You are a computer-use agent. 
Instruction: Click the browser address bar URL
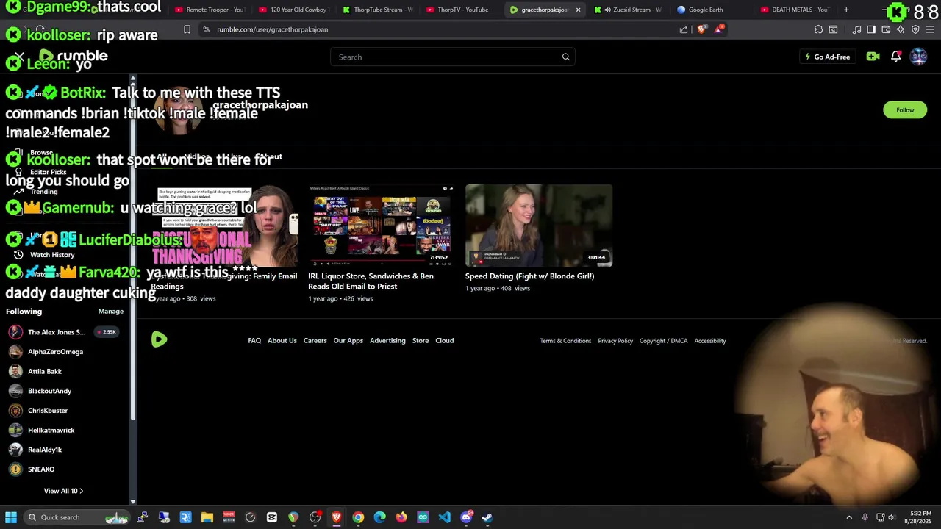tap(272, 29)
